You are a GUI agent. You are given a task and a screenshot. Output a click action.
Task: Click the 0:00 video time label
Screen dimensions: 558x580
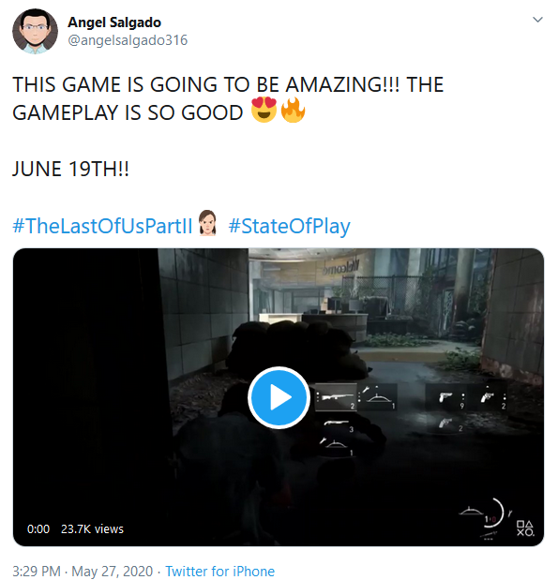(38, 529)
